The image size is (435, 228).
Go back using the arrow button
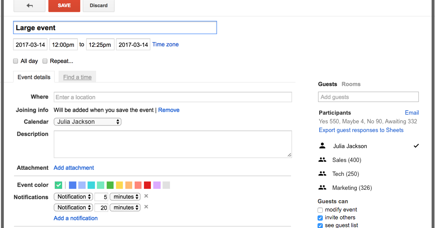pyautogui.click(x=30, y=6)
